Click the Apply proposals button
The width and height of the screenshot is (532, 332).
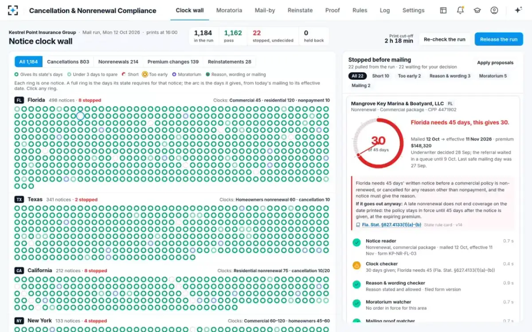click(x=495, y=63)
